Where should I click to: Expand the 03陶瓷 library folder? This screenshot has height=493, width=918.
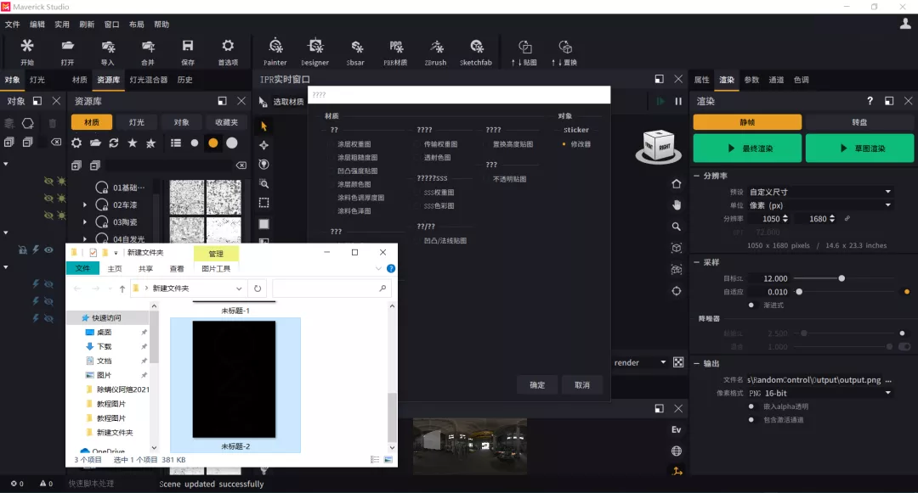(x=85, y=222)
